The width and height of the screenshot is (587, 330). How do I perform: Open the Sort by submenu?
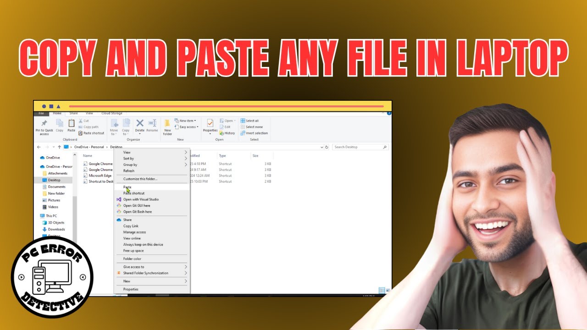152,159
